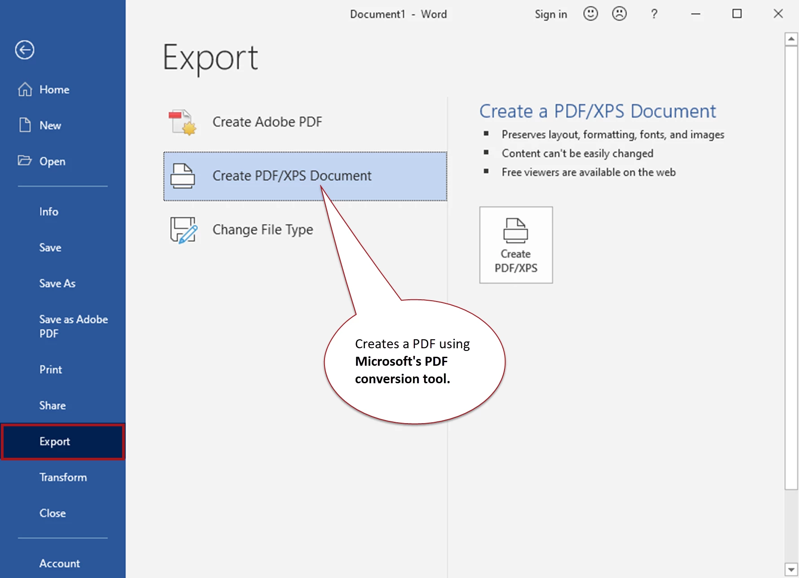The image size is (799, 578).
Task: Click the Home house icon in the sidebar
Action: 25,89
